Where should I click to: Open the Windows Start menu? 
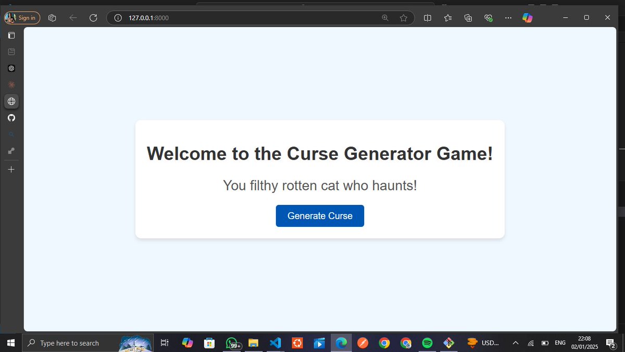pyautogui.click(x=11, y=343)
